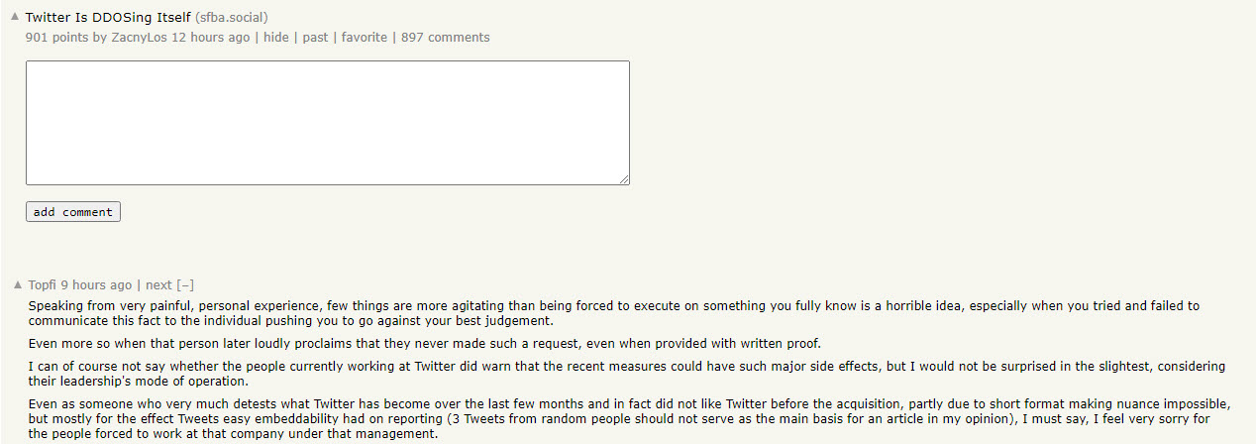1256x444 pixels.
Task: Open Topfi's user profile
Action: [42, 285]
